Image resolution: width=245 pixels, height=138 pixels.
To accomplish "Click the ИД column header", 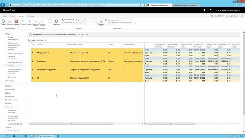I will coord(33,45).
